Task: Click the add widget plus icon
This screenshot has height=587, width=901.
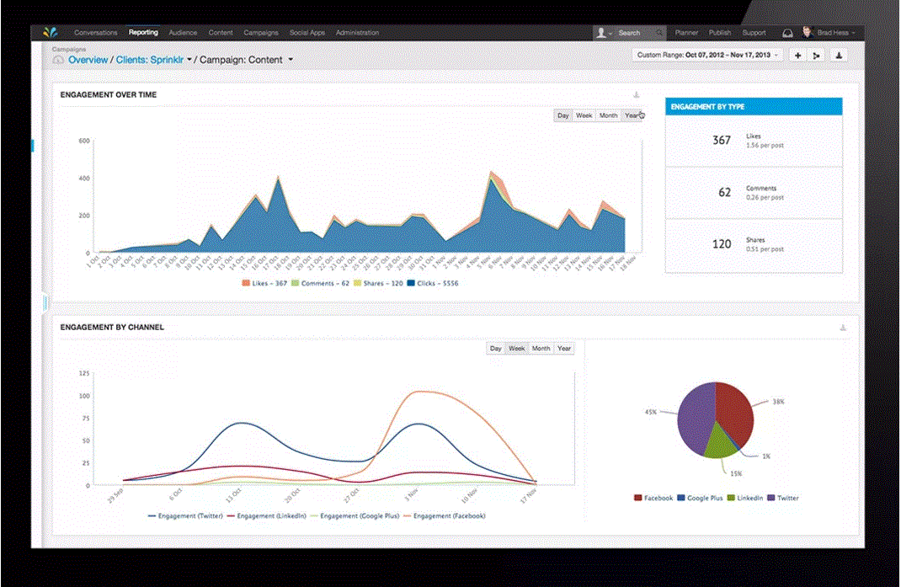Action: tap(797, 56)
